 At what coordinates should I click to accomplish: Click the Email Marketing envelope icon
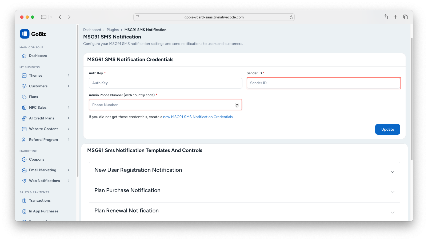click(x=24, y=170)
